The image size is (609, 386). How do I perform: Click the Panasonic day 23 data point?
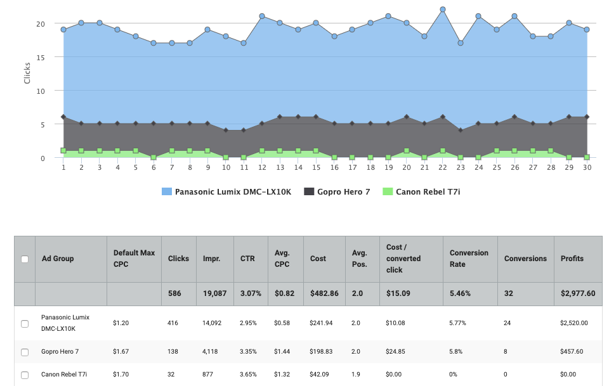(x=461, y=43)
